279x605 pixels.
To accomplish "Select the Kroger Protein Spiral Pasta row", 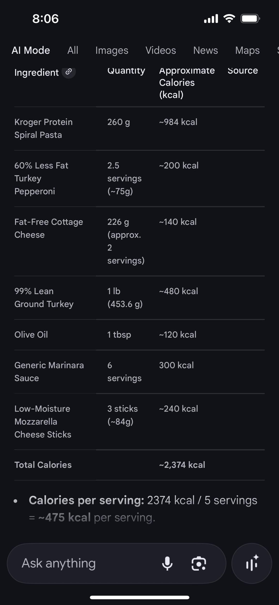I will click(x=43, y=128).
